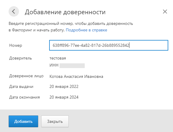This screenshot has width=173, height=132.
Task: Close the dialog with the X icon
Action: tap(165, 12)
